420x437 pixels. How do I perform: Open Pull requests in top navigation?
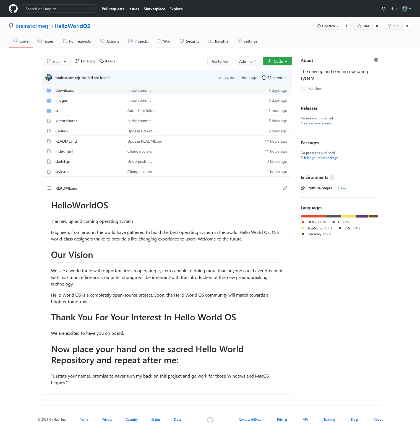[113, 9]
